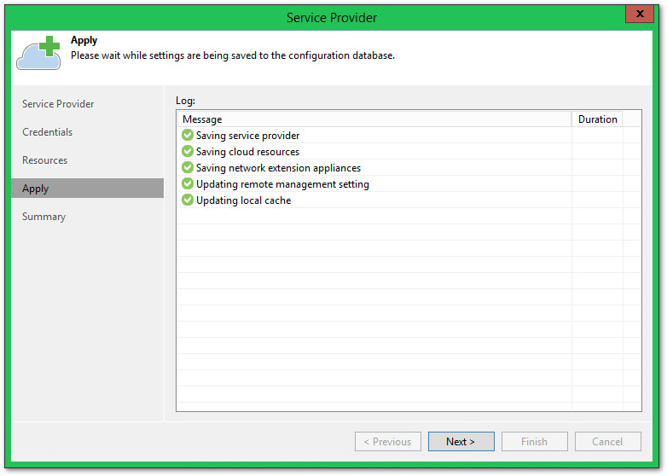Go to the Credentials step
This screenshot has width=667, height=476.
pos(48,132)
